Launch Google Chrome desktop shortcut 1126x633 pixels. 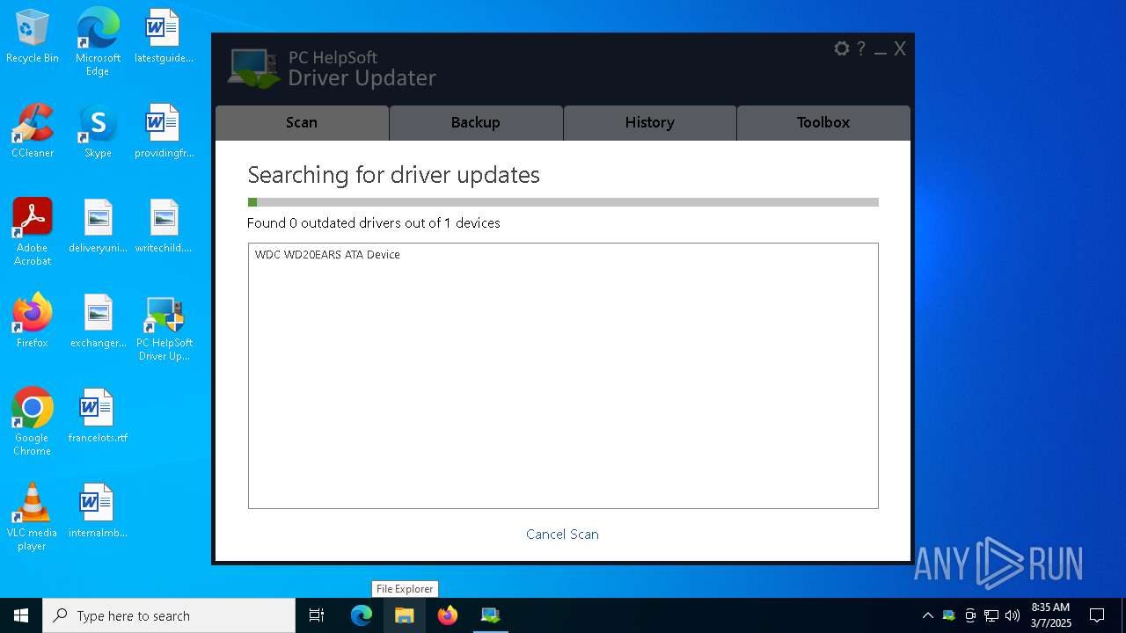pos(33,422)
